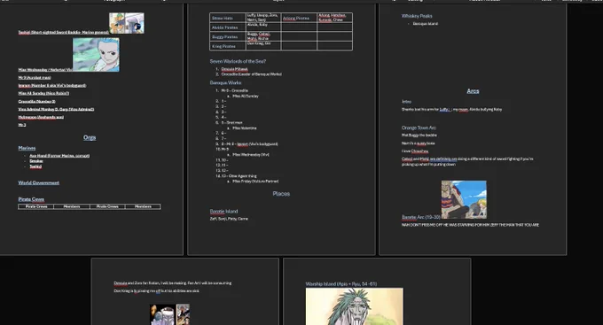Viewport: 603px width, 325px height.
Task: Click the "Smoker" bullet item
Action: (x=36, y=161)
